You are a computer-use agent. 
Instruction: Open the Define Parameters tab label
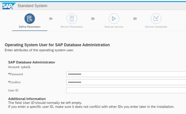30,27
